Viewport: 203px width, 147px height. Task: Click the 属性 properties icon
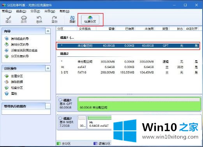tap(7, 93)
